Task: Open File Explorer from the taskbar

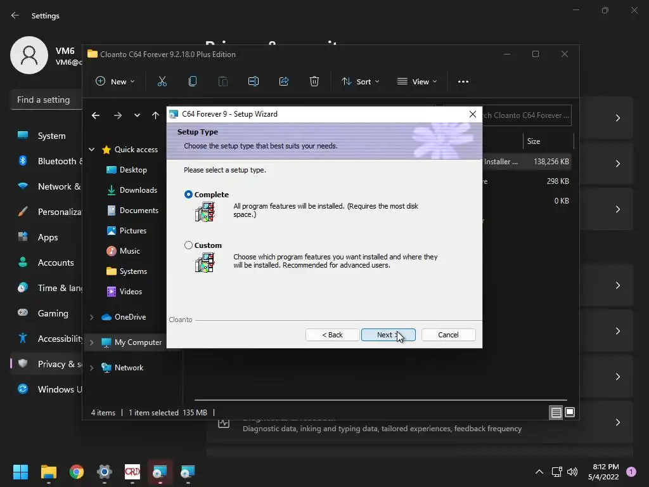Action: pos(48,472)
